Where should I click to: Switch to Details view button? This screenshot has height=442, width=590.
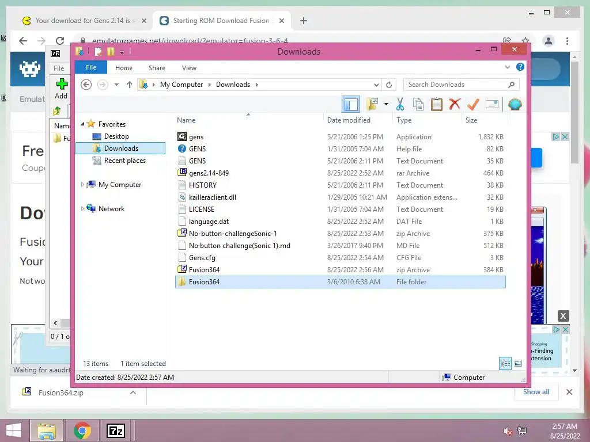click(x=505, y=363)
